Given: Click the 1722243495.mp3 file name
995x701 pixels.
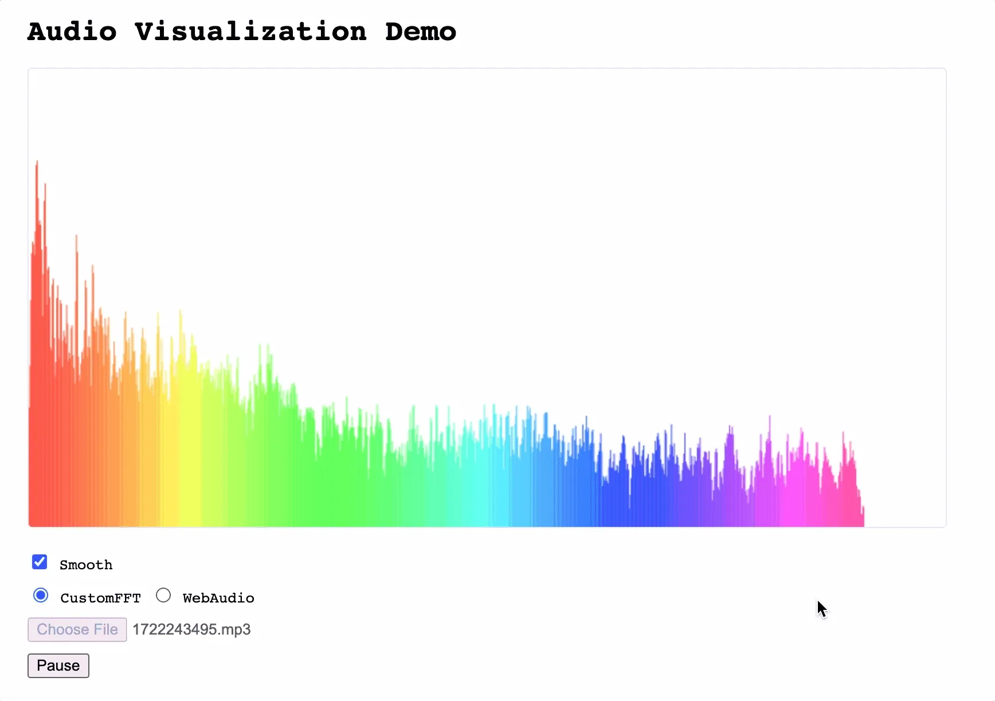Looking at the screenshot, I should [x=191, y=629].
